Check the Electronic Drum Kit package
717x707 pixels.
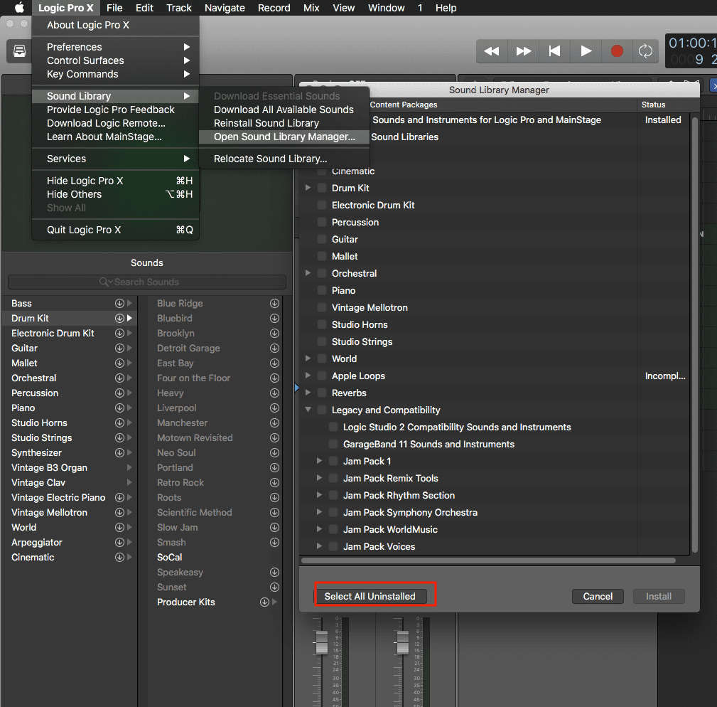point(322,205)
